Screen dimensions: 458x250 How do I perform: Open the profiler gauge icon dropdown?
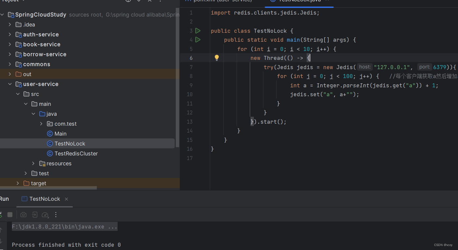46,215
